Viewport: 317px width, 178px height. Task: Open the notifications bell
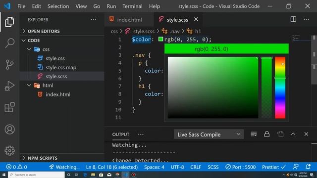point(308,167)
